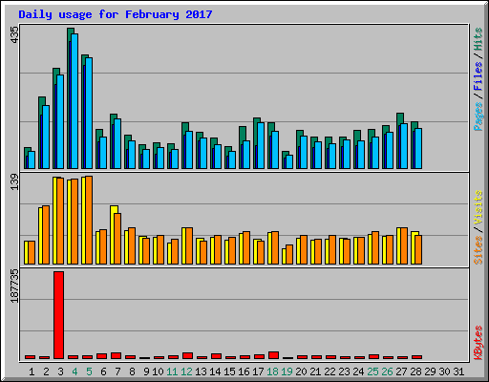The width and height of the screenshot is (489, 382).
Task: Click the sites bar for day 25
Action: pos(375,247)
